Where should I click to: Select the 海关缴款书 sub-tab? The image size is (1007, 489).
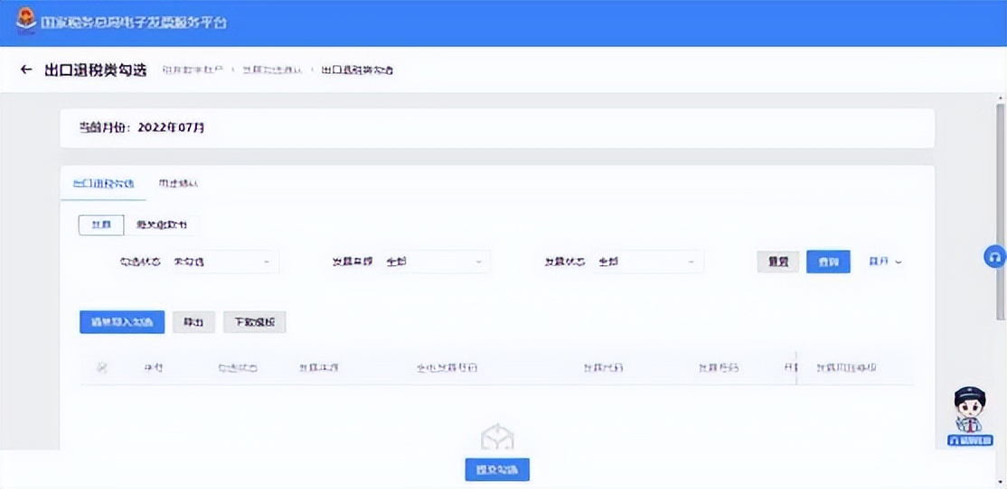162,225
